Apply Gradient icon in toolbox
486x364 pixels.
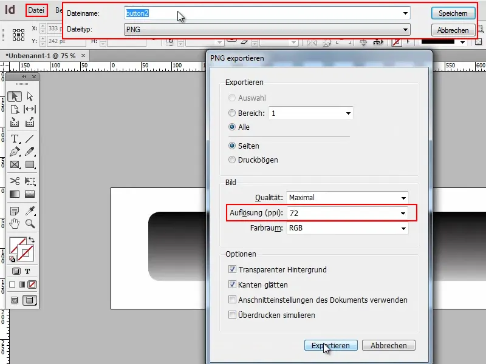click(22, 285)
